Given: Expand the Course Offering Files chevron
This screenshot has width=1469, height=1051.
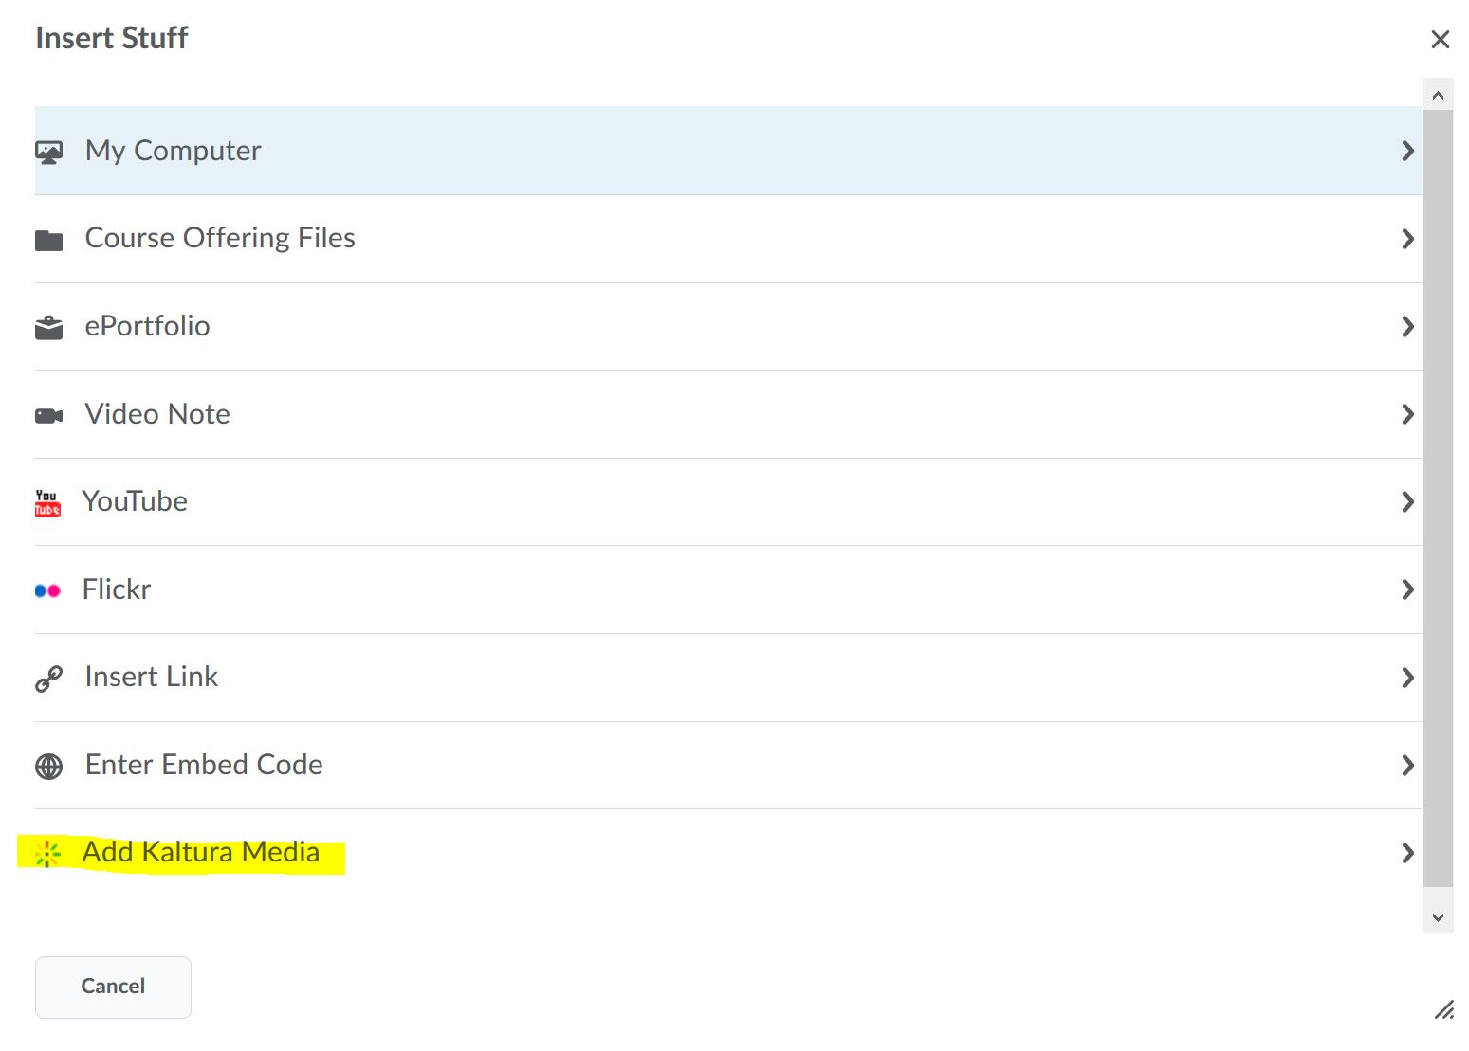Looking at the screenshot, I should point(1407,239).
